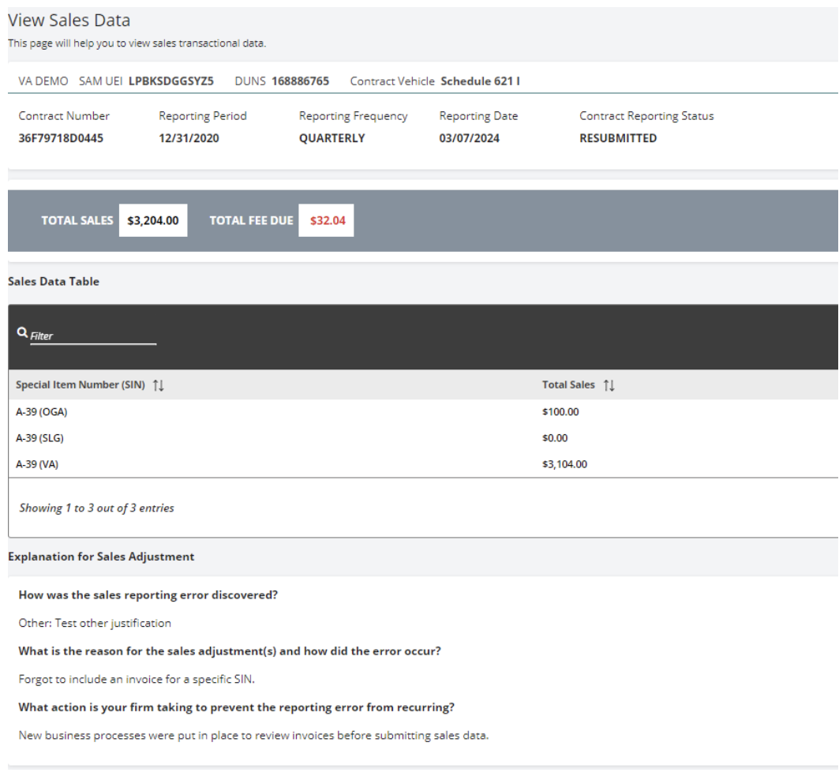Click the 'How was the sales reporting error discovered?' question
The height and width of the screenshot is (780, 839).
click(x=148, y=595)
